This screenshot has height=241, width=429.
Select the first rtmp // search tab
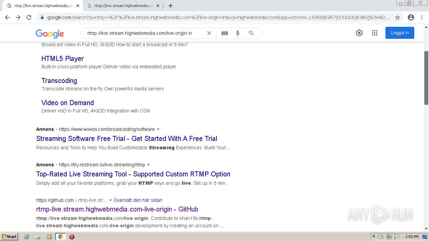[43, 6]
